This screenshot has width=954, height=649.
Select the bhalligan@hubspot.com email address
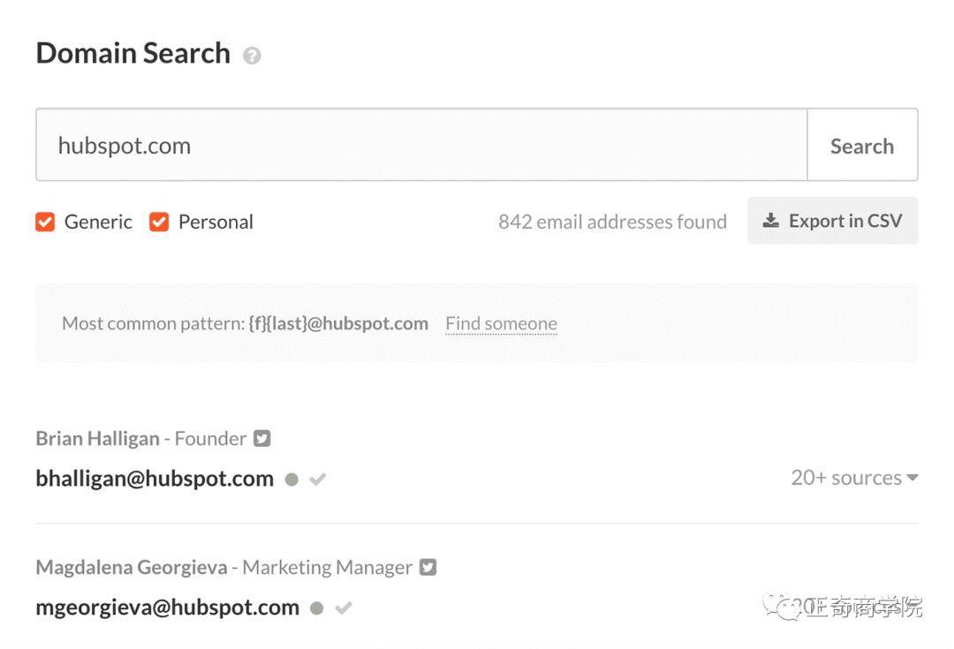(x=155, y=479)
